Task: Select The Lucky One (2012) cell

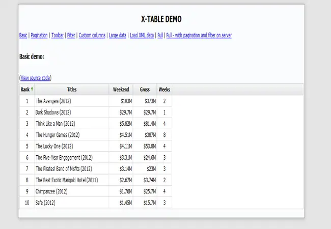Action: click(x=72, y=146)
